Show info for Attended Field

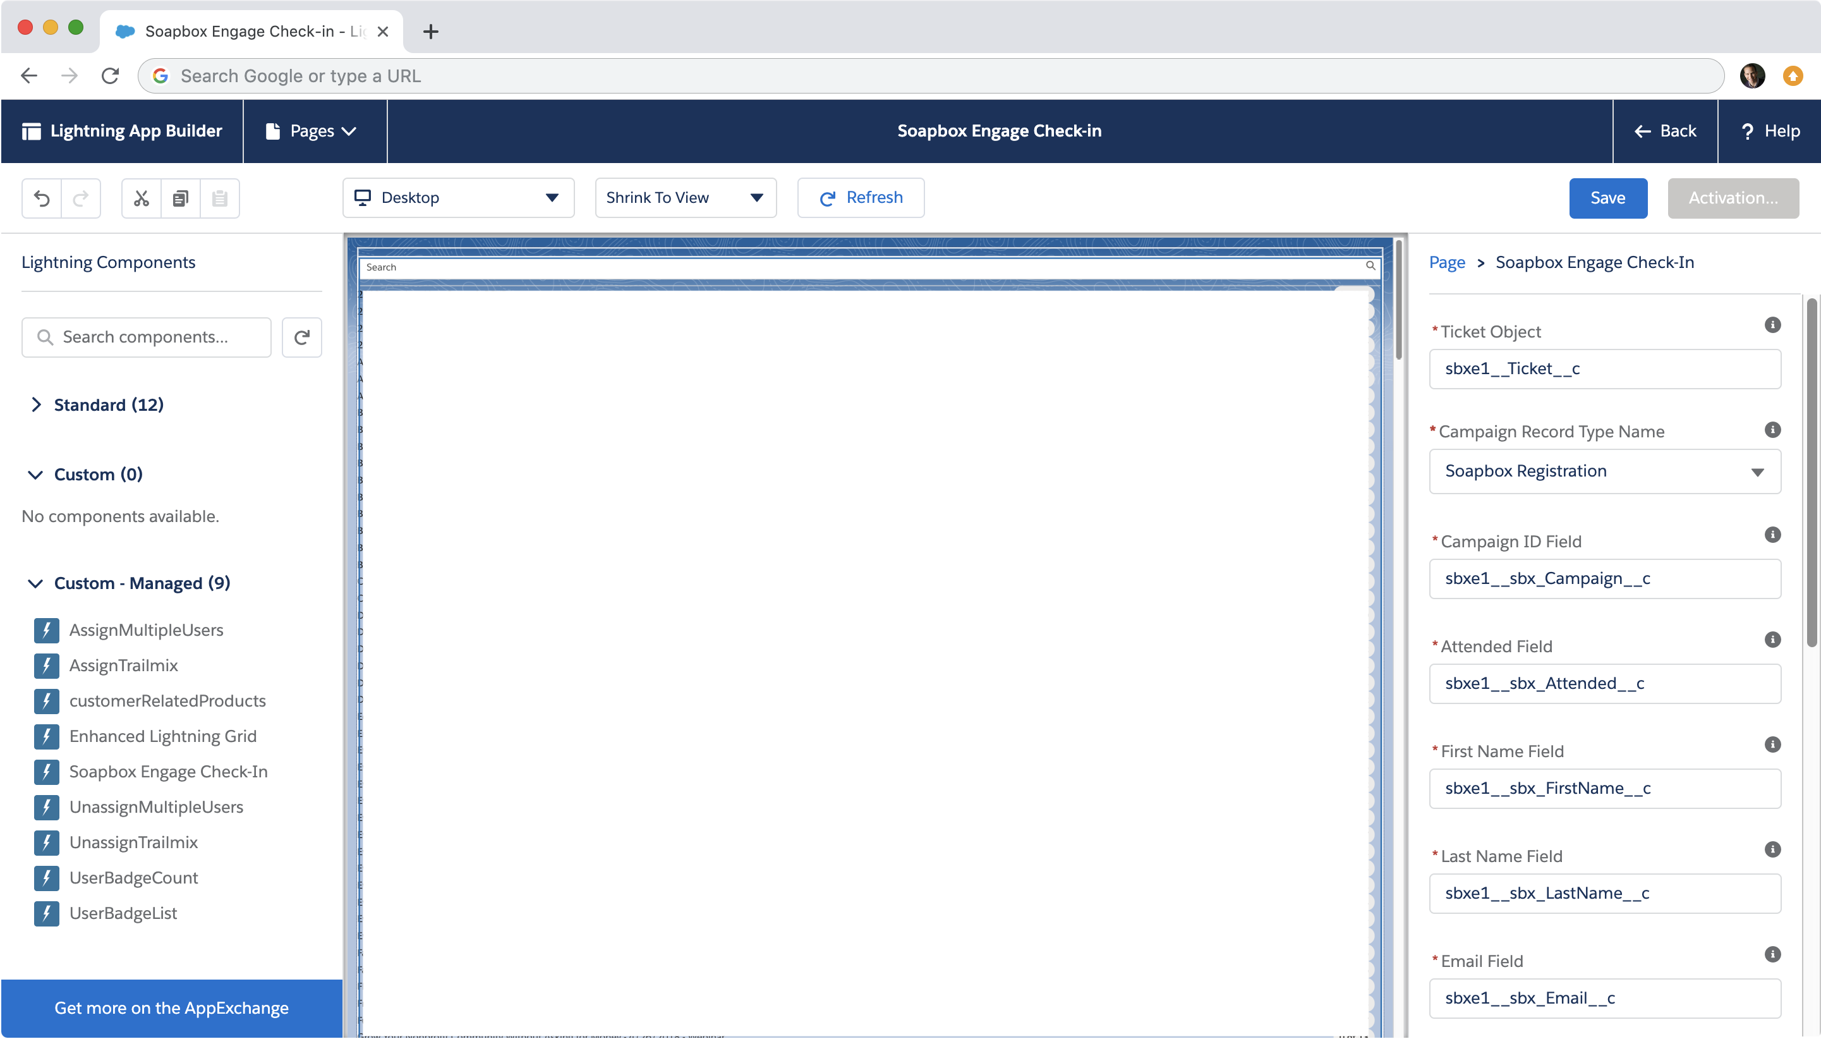click(1772, 640)
